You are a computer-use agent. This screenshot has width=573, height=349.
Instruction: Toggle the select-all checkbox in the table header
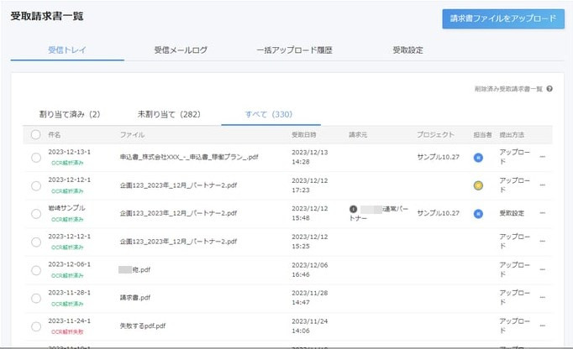[x=36, y=135]
